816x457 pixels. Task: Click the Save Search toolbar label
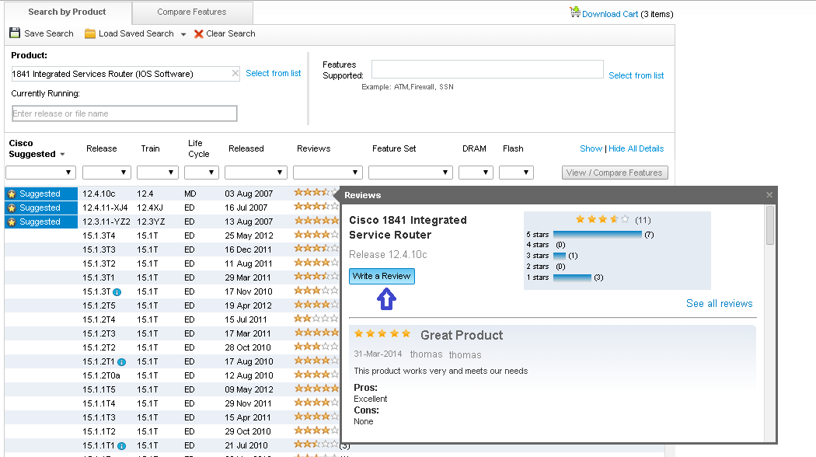tap(49, 34)
